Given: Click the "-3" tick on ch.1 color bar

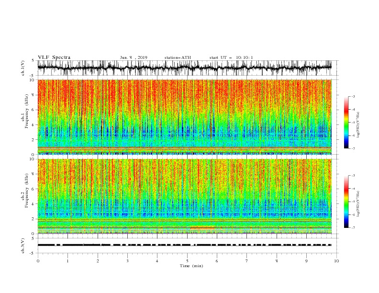Looking at the screenshot, I should (353, 96).
